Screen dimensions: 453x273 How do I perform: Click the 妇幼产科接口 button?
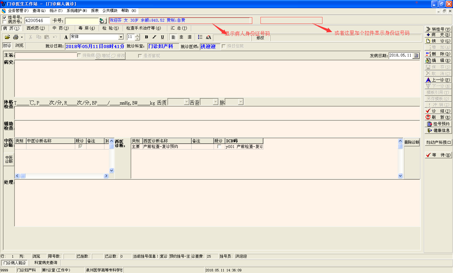point(438,142)
